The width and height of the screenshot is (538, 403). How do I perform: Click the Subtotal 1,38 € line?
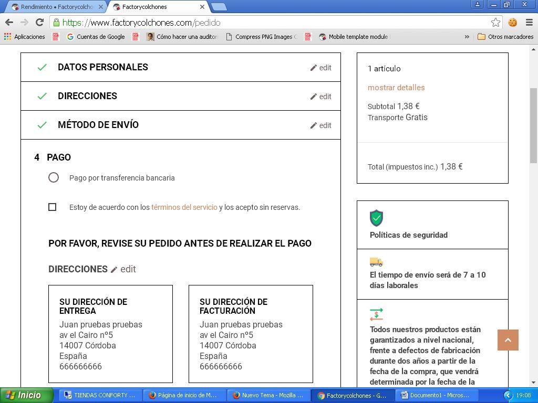[x=393, y=106]
